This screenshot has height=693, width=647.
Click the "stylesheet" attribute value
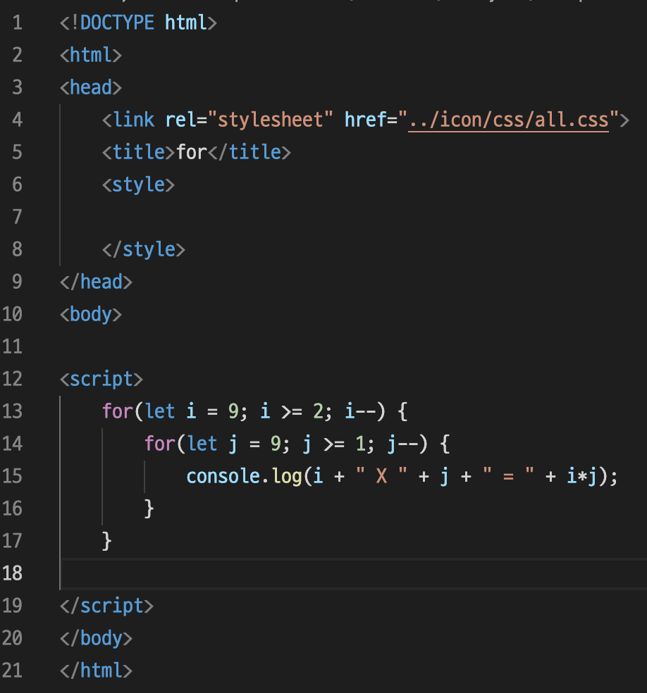coord(270,120)
